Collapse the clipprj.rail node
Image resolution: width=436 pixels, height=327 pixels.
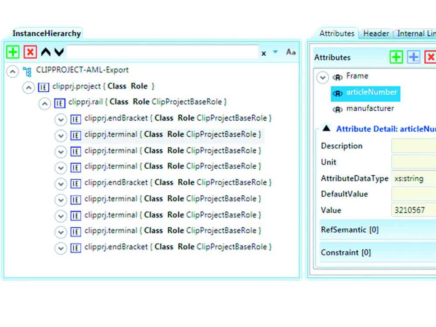(x=44, y=104)
